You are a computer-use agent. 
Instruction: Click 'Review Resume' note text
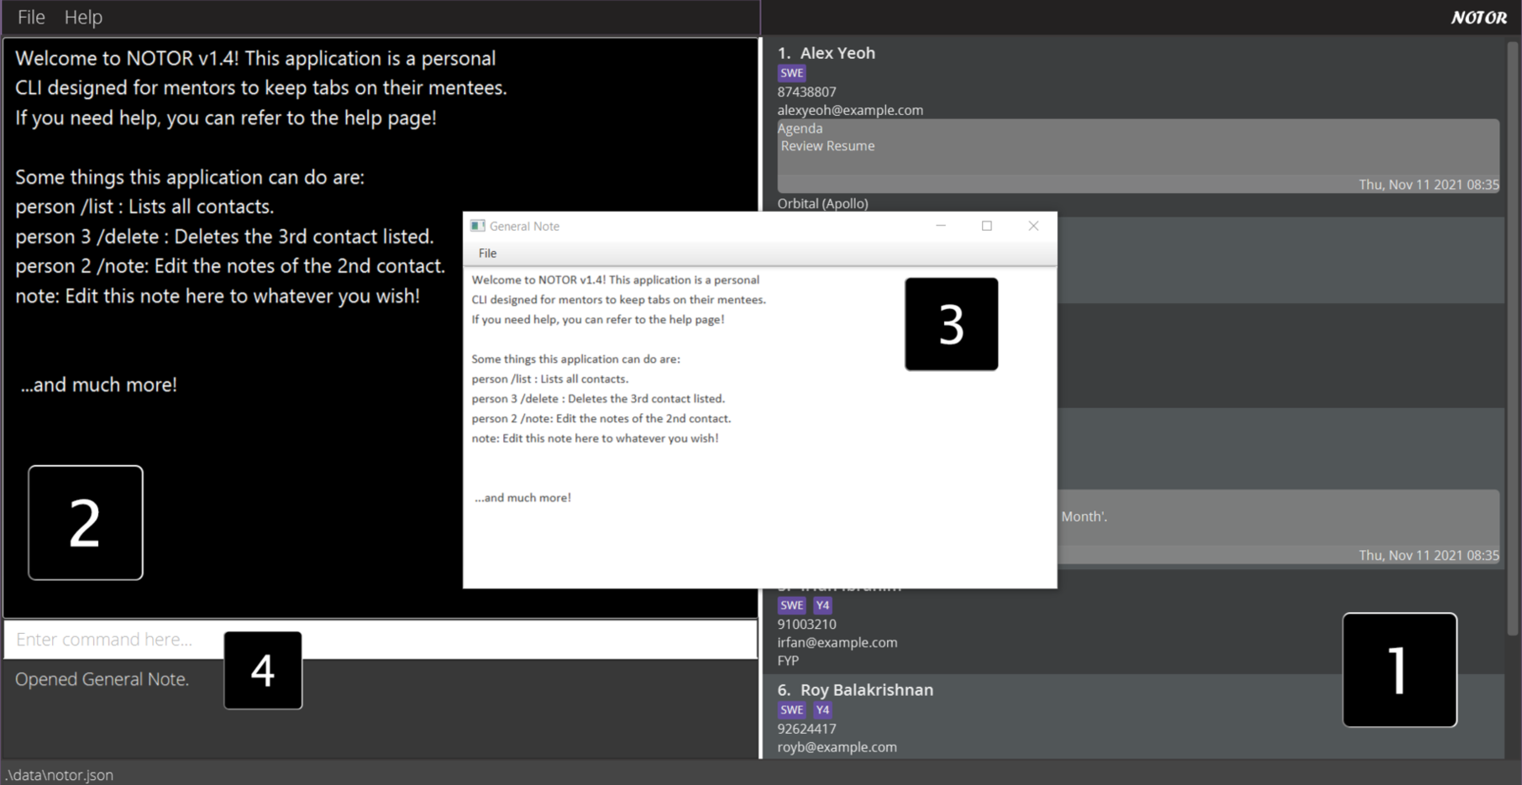(827, 146)
